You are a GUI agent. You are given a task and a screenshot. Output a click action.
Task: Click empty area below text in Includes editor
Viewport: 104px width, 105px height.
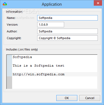click(x=55, y=83)
